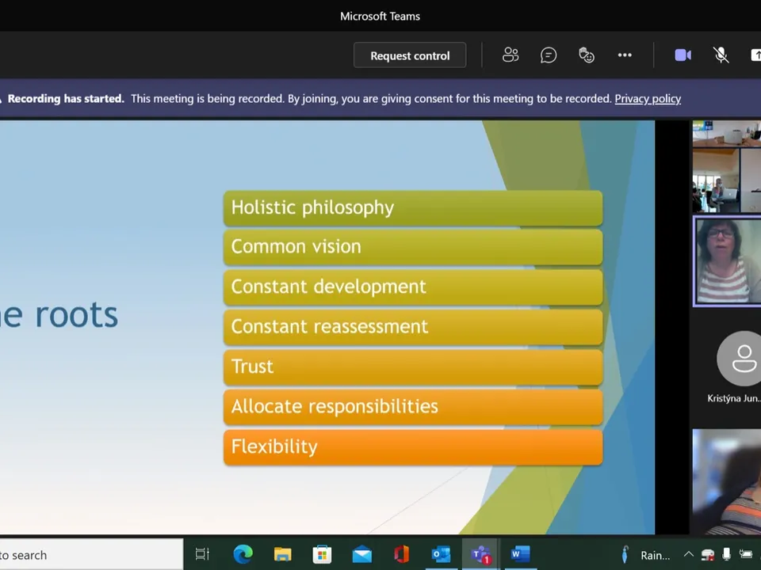
Task: Switch to Word in the taskbar
Action: (x=520, y=554)
